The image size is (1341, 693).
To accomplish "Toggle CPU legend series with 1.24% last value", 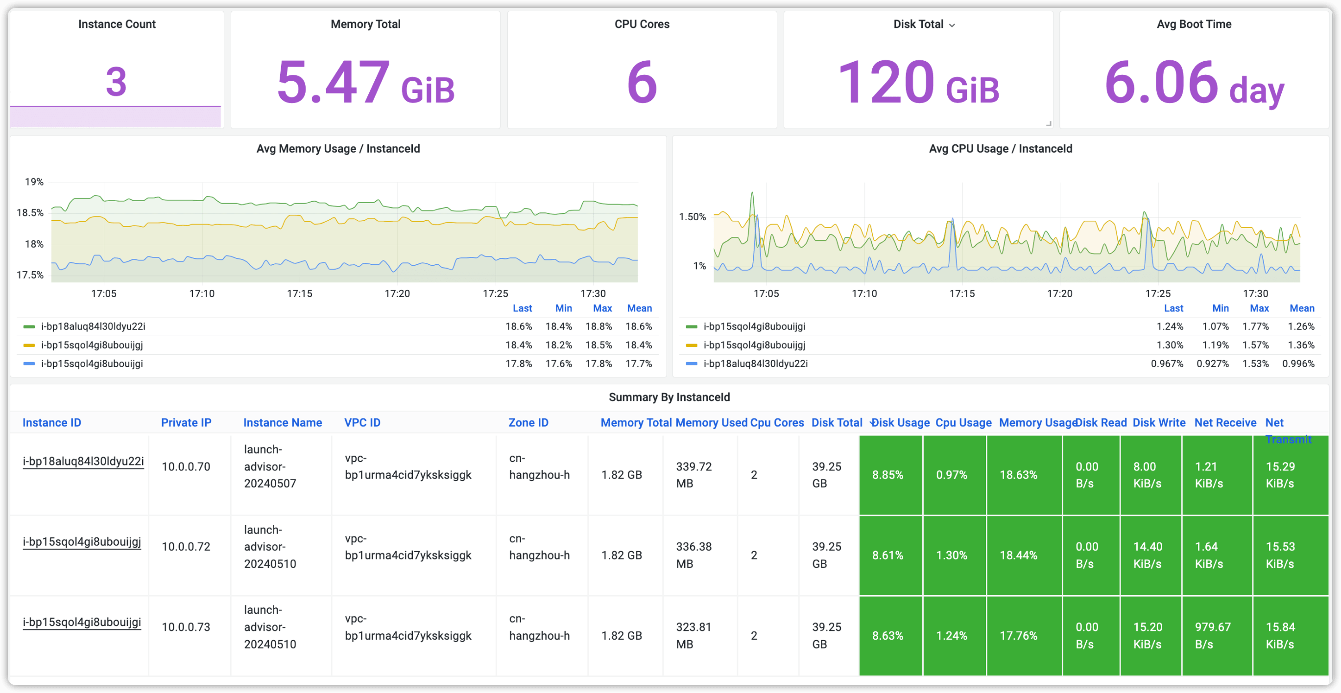I will click(754, 327).
